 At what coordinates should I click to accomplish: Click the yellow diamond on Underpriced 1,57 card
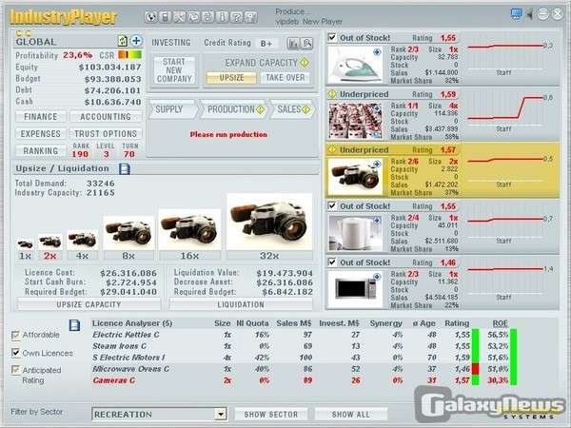pyautogui.click(x=332, y=149)
